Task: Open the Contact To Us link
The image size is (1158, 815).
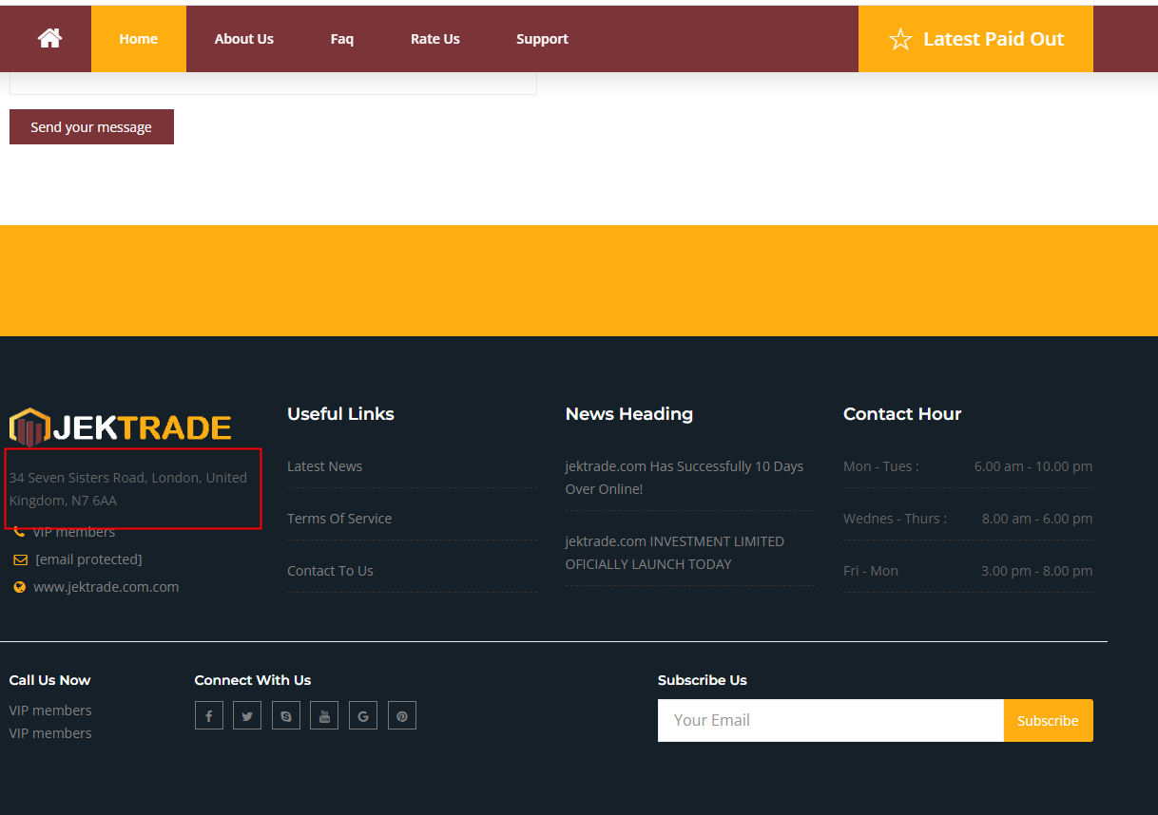Action: (x=330, y=571)
